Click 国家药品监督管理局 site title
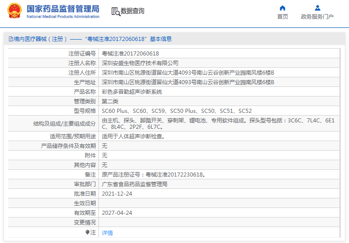 coord(63,9)
